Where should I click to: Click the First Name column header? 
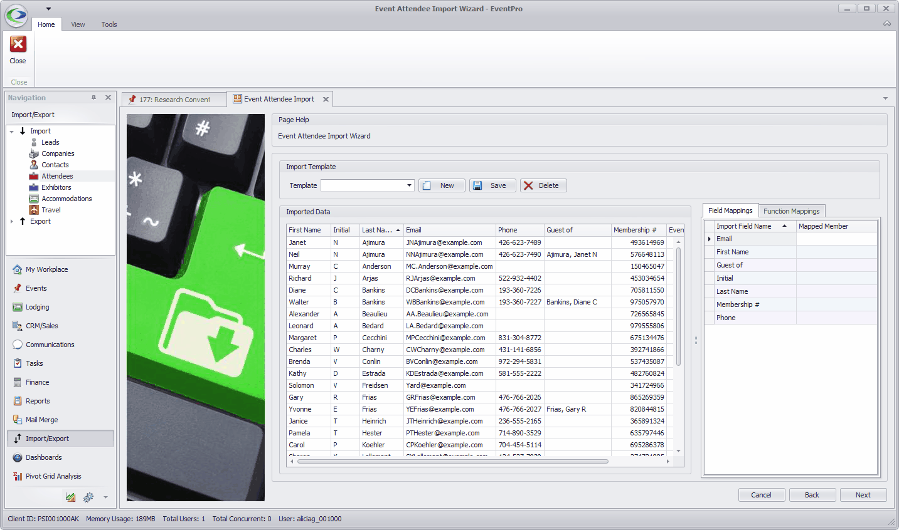(308, 230)
